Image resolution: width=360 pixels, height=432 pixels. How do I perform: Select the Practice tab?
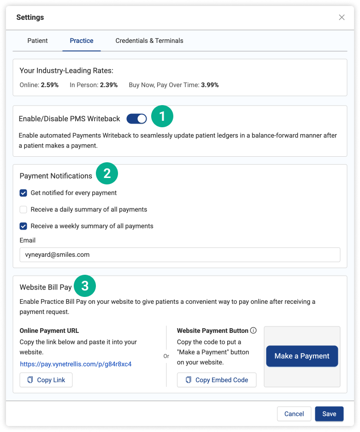82,41
